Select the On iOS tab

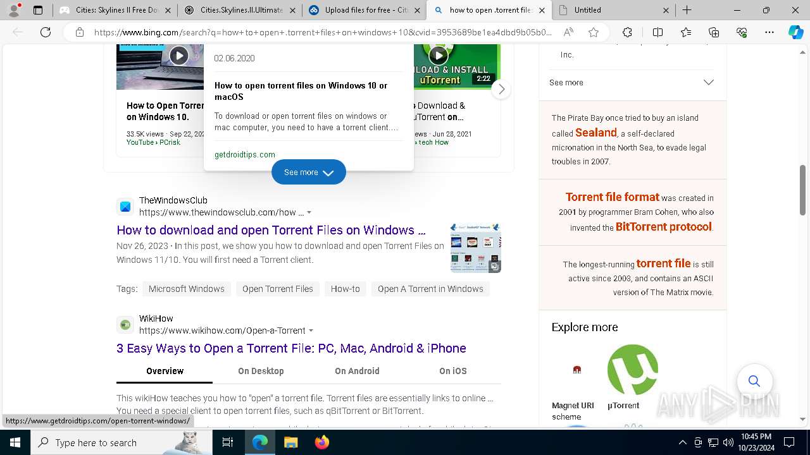pos(453,371)
